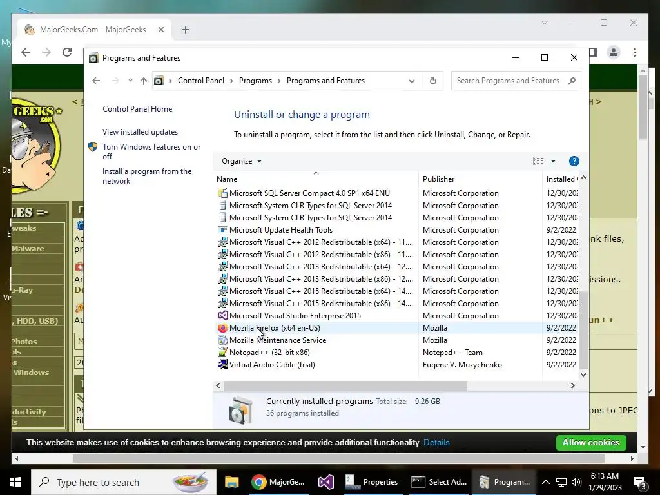Click the Back arrow in Programs and Features
Image resolution: width=660 pixels, height=495 pixels.
coord(96,81)
